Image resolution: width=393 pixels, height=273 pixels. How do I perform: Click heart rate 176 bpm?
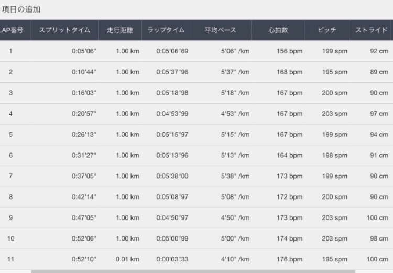coord(289,259)
